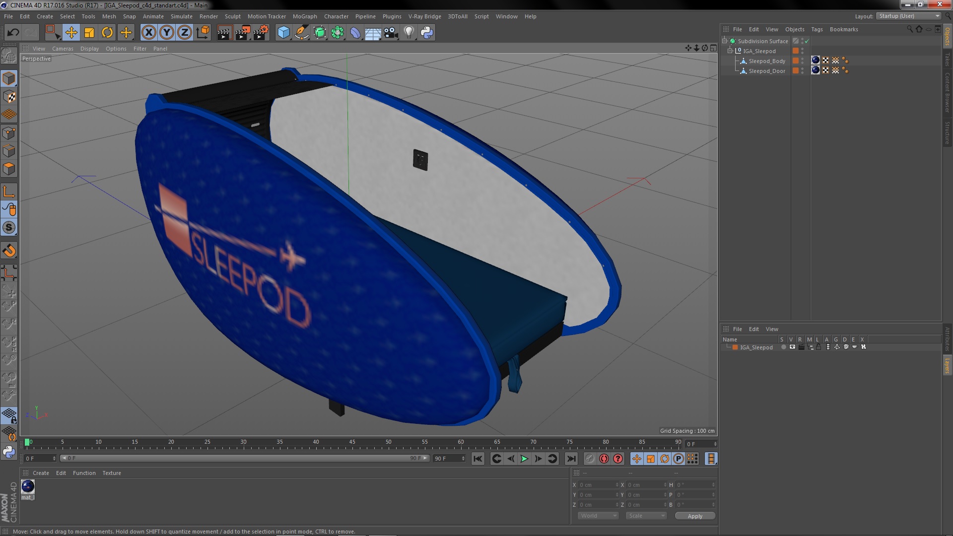Select mat_1 material thumbnail
The height and width of the screenshot is (536, 953).
click(x=28, y=487)
